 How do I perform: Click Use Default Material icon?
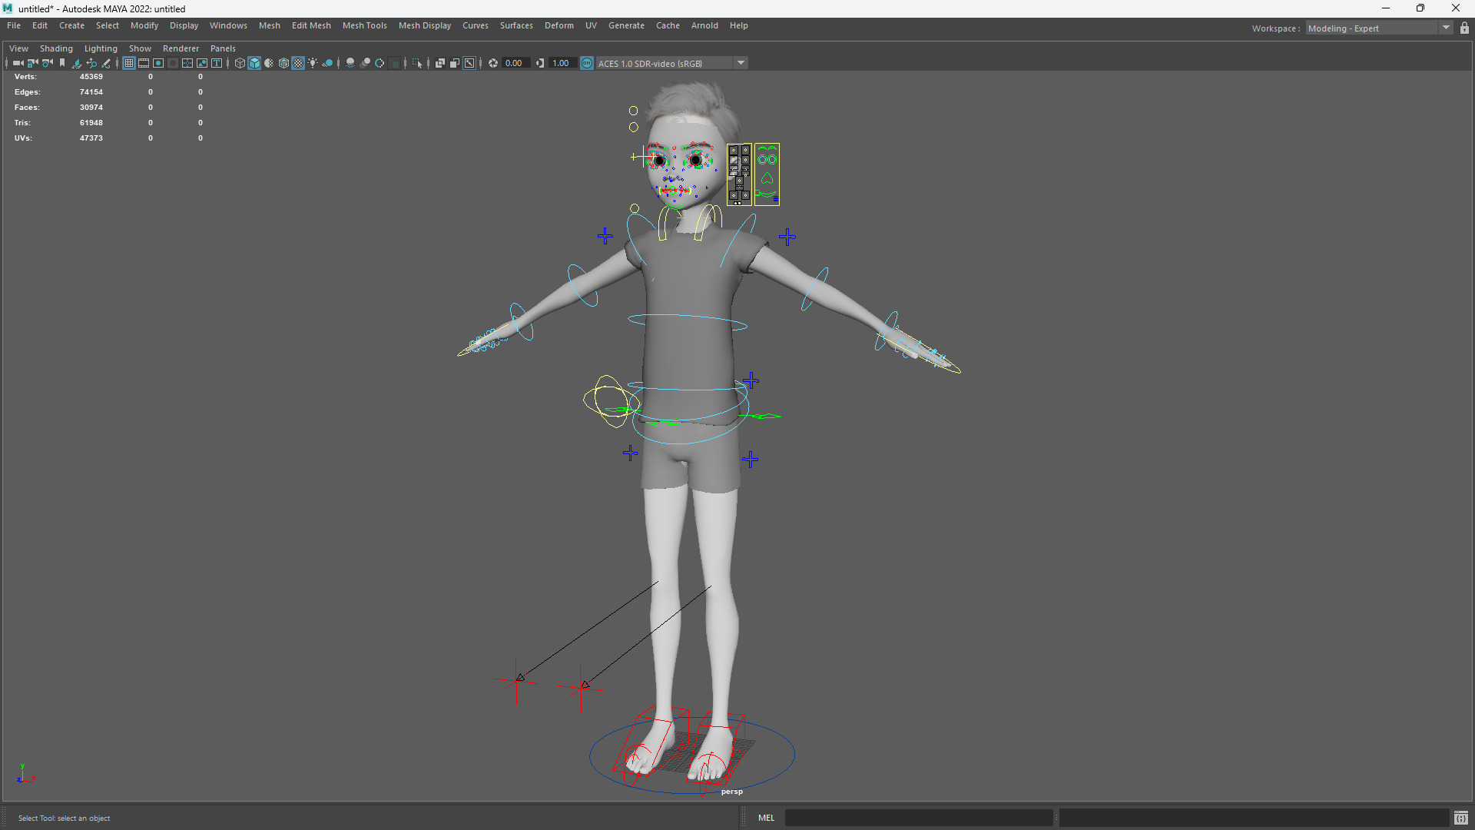269,63
